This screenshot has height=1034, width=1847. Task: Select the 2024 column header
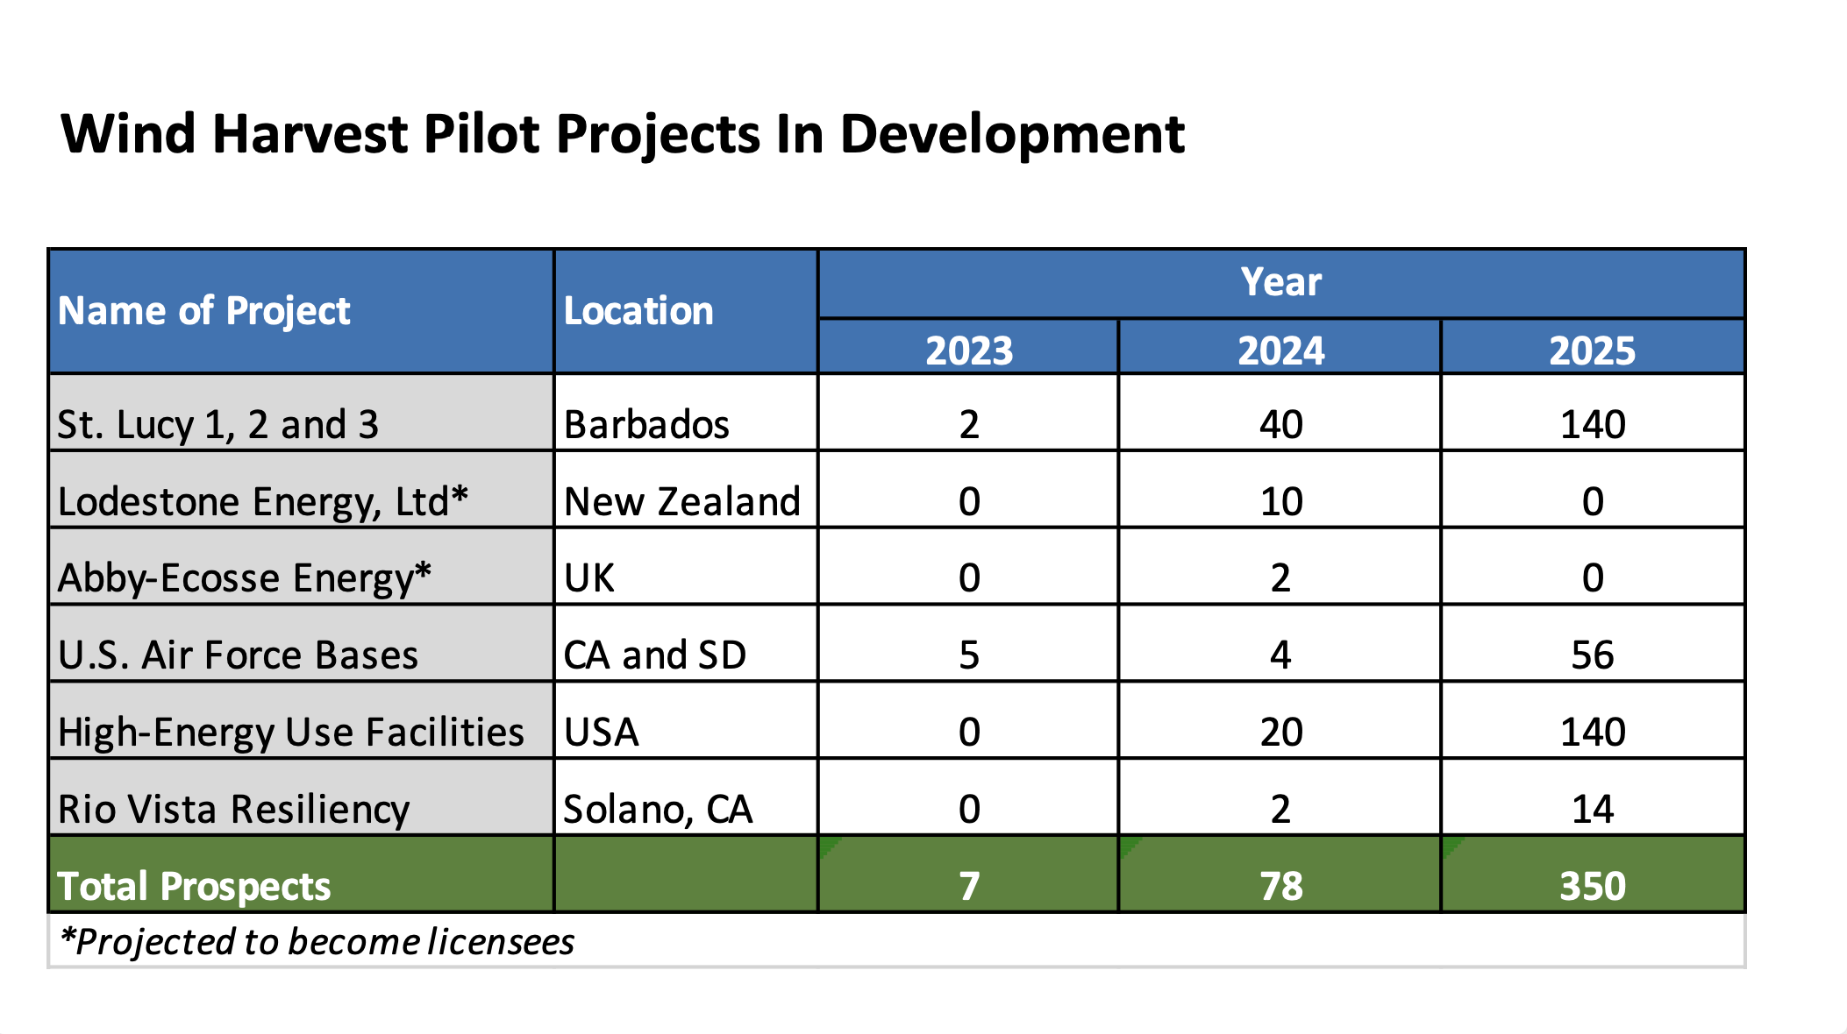point(1280,350)
